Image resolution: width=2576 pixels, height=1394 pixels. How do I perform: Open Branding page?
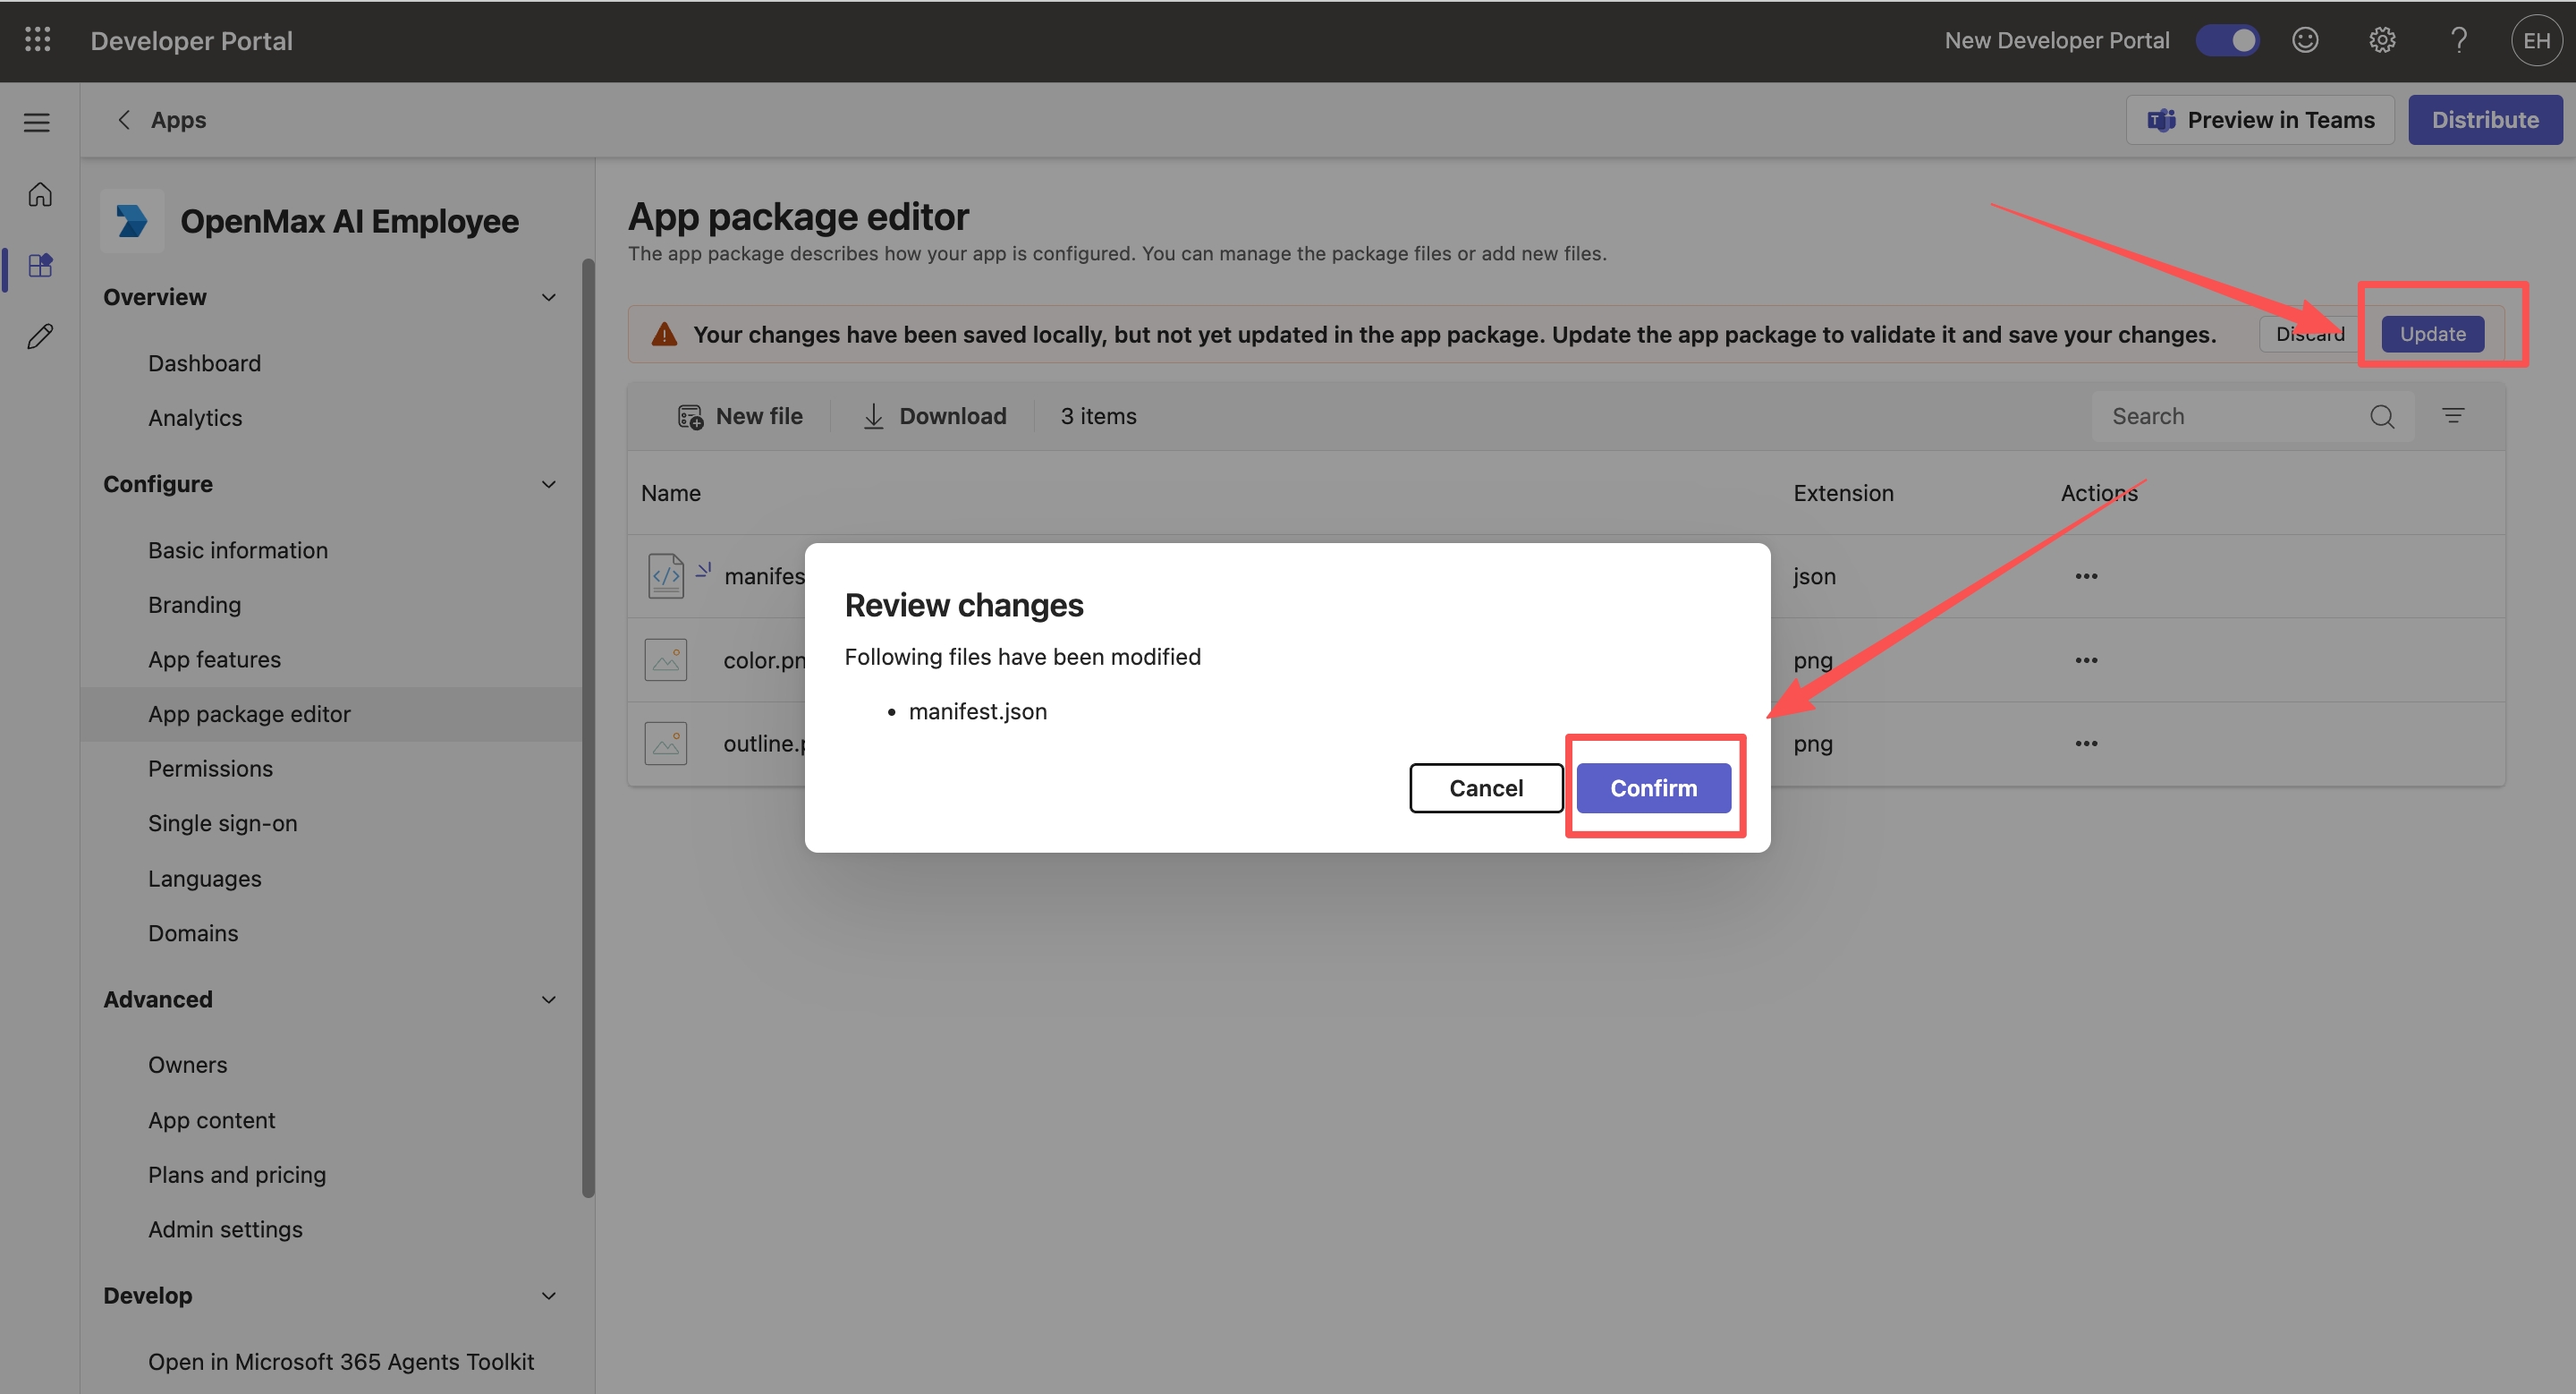tap(194, 605)
